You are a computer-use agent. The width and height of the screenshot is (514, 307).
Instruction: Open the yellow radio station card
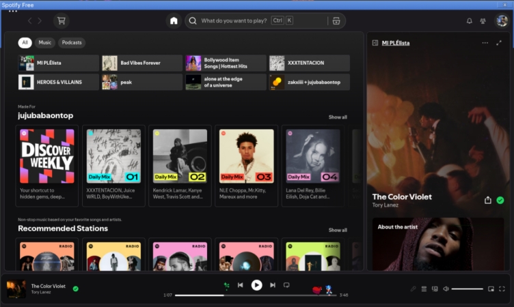[x=113, y=256]
